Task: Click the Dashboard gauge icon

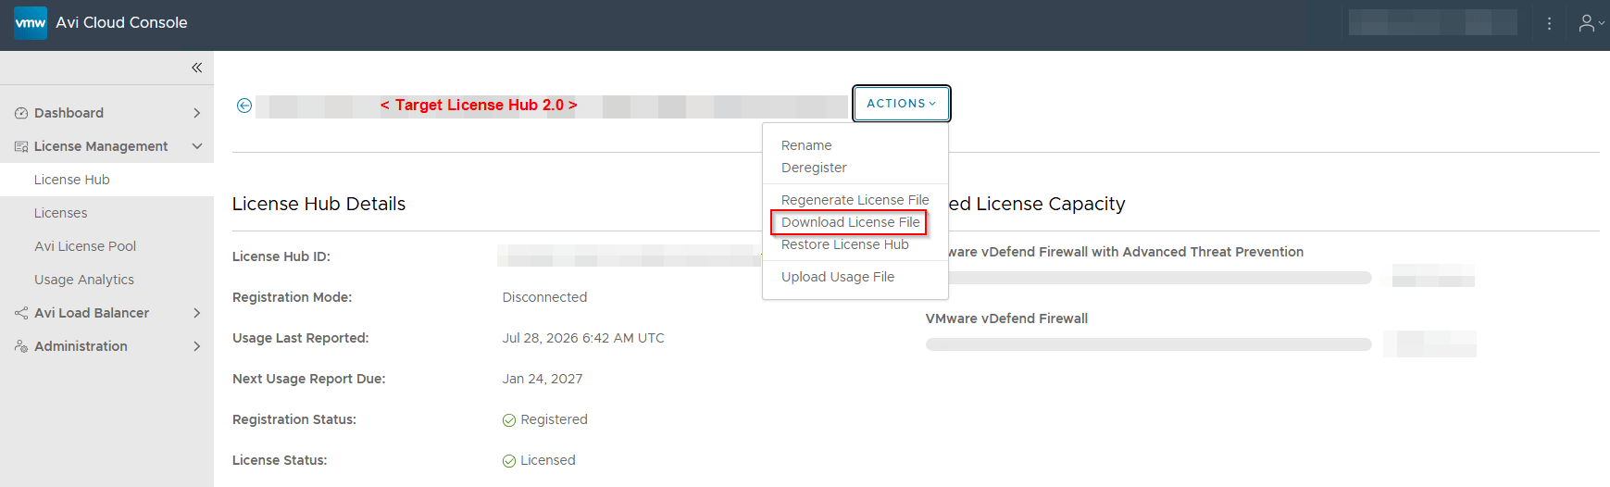Action: [x=21, y=113]
